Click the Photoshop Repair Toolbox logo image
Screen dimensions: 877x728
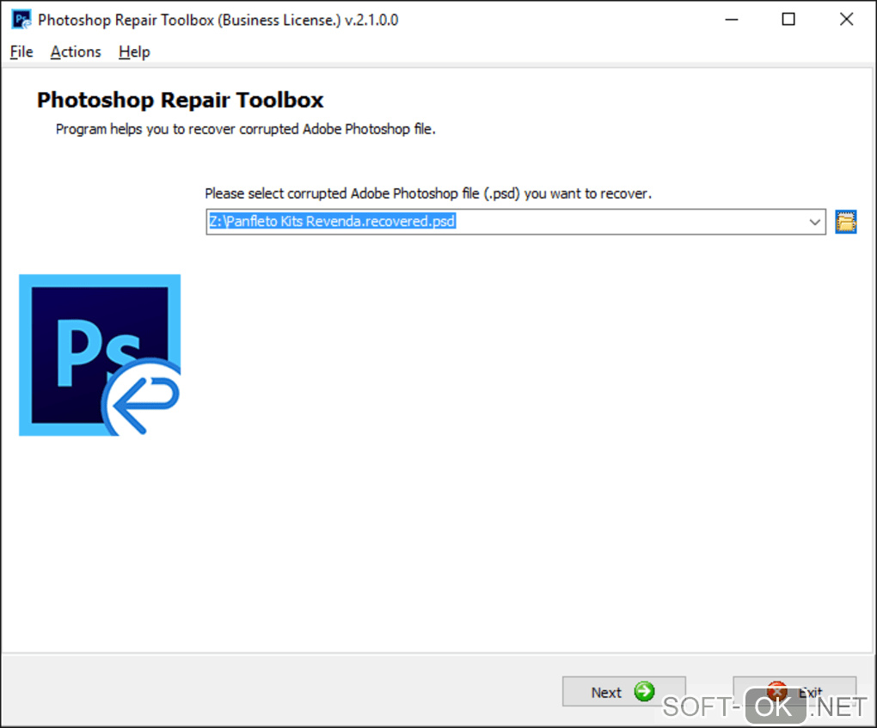coord(100,355)
